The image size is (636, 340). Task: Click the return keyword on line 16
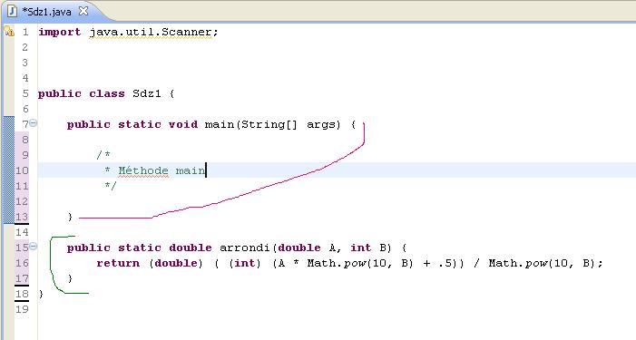pyautogui.click(x=118, y=263)
